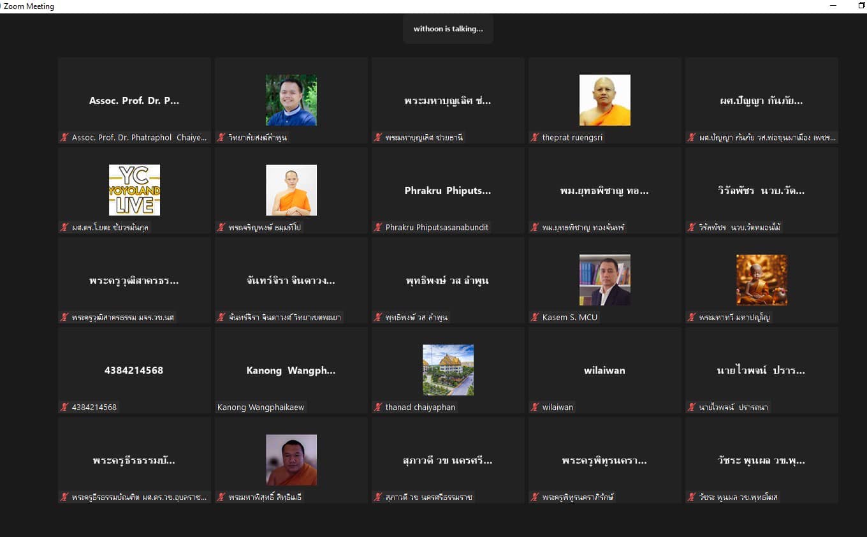Select the large 4384214568 participant display name

(x=134, y=371)
